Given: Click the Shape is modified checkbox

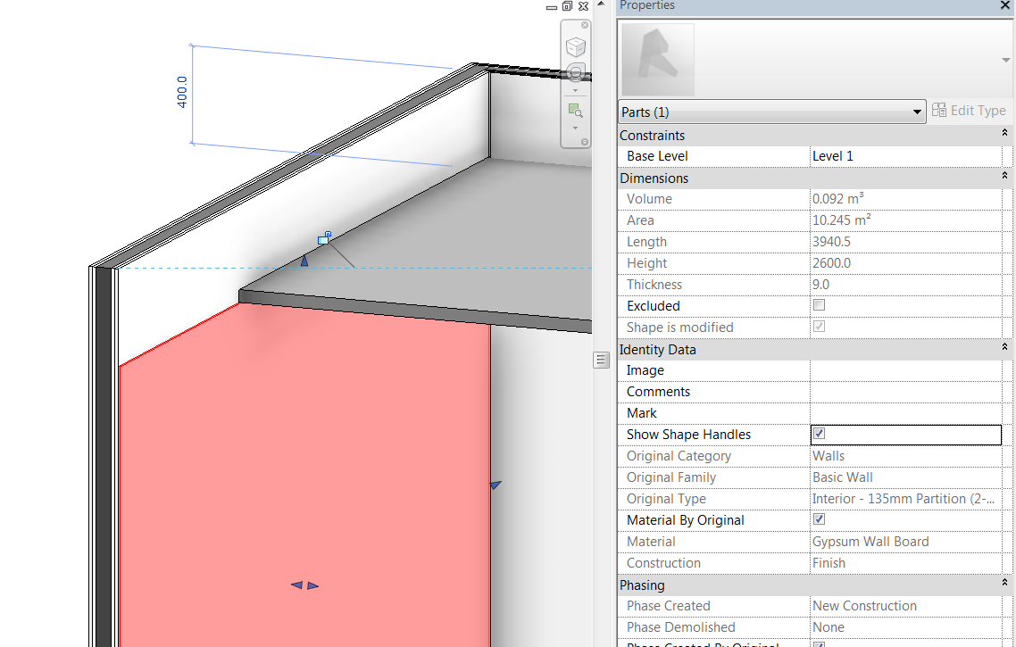Looking at the screenshot, I should point(819,327).
